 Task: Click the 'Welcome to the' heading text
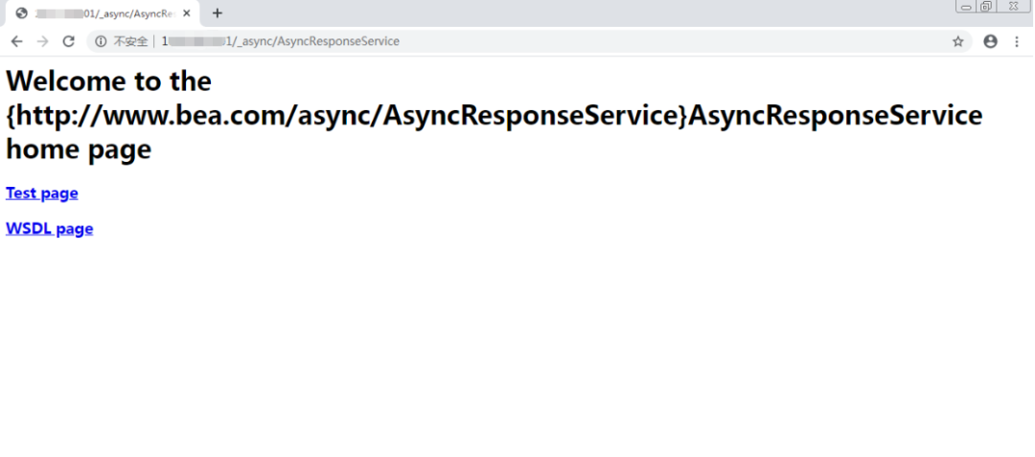tap(109, 81)
